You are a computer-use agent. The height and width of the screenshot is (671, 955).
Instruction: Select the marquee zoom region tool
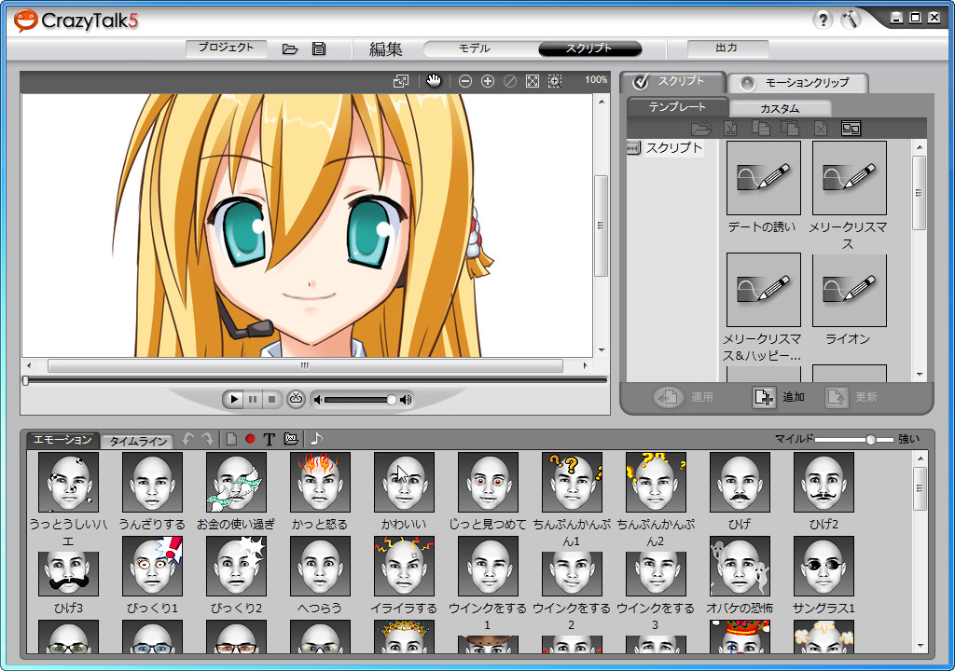click(554, 81)
